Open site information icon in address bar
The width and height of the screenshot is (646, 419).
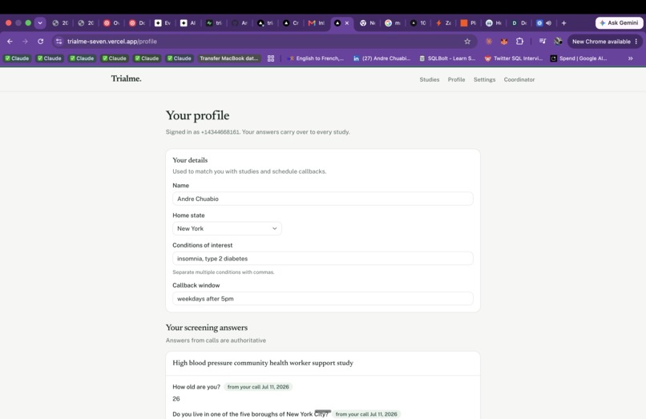click(59, 41)
